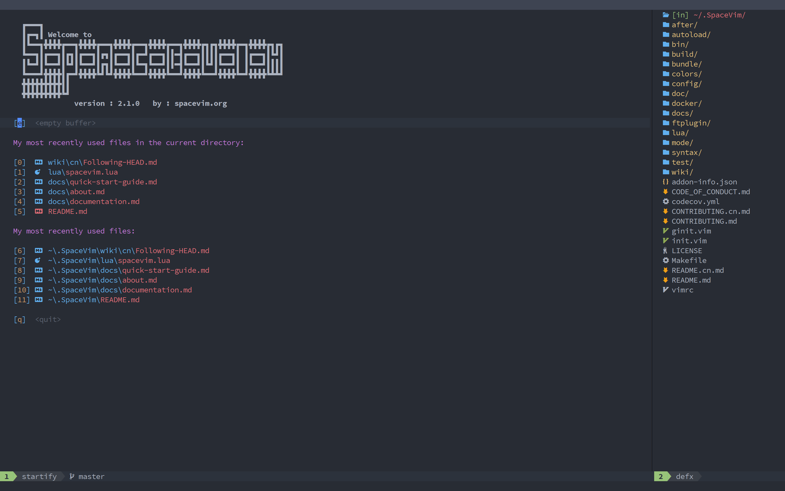
Task: Open ~\.SpaceVim\lua\spacevim.lua entry [7]
Action: [x=109, y=261]
